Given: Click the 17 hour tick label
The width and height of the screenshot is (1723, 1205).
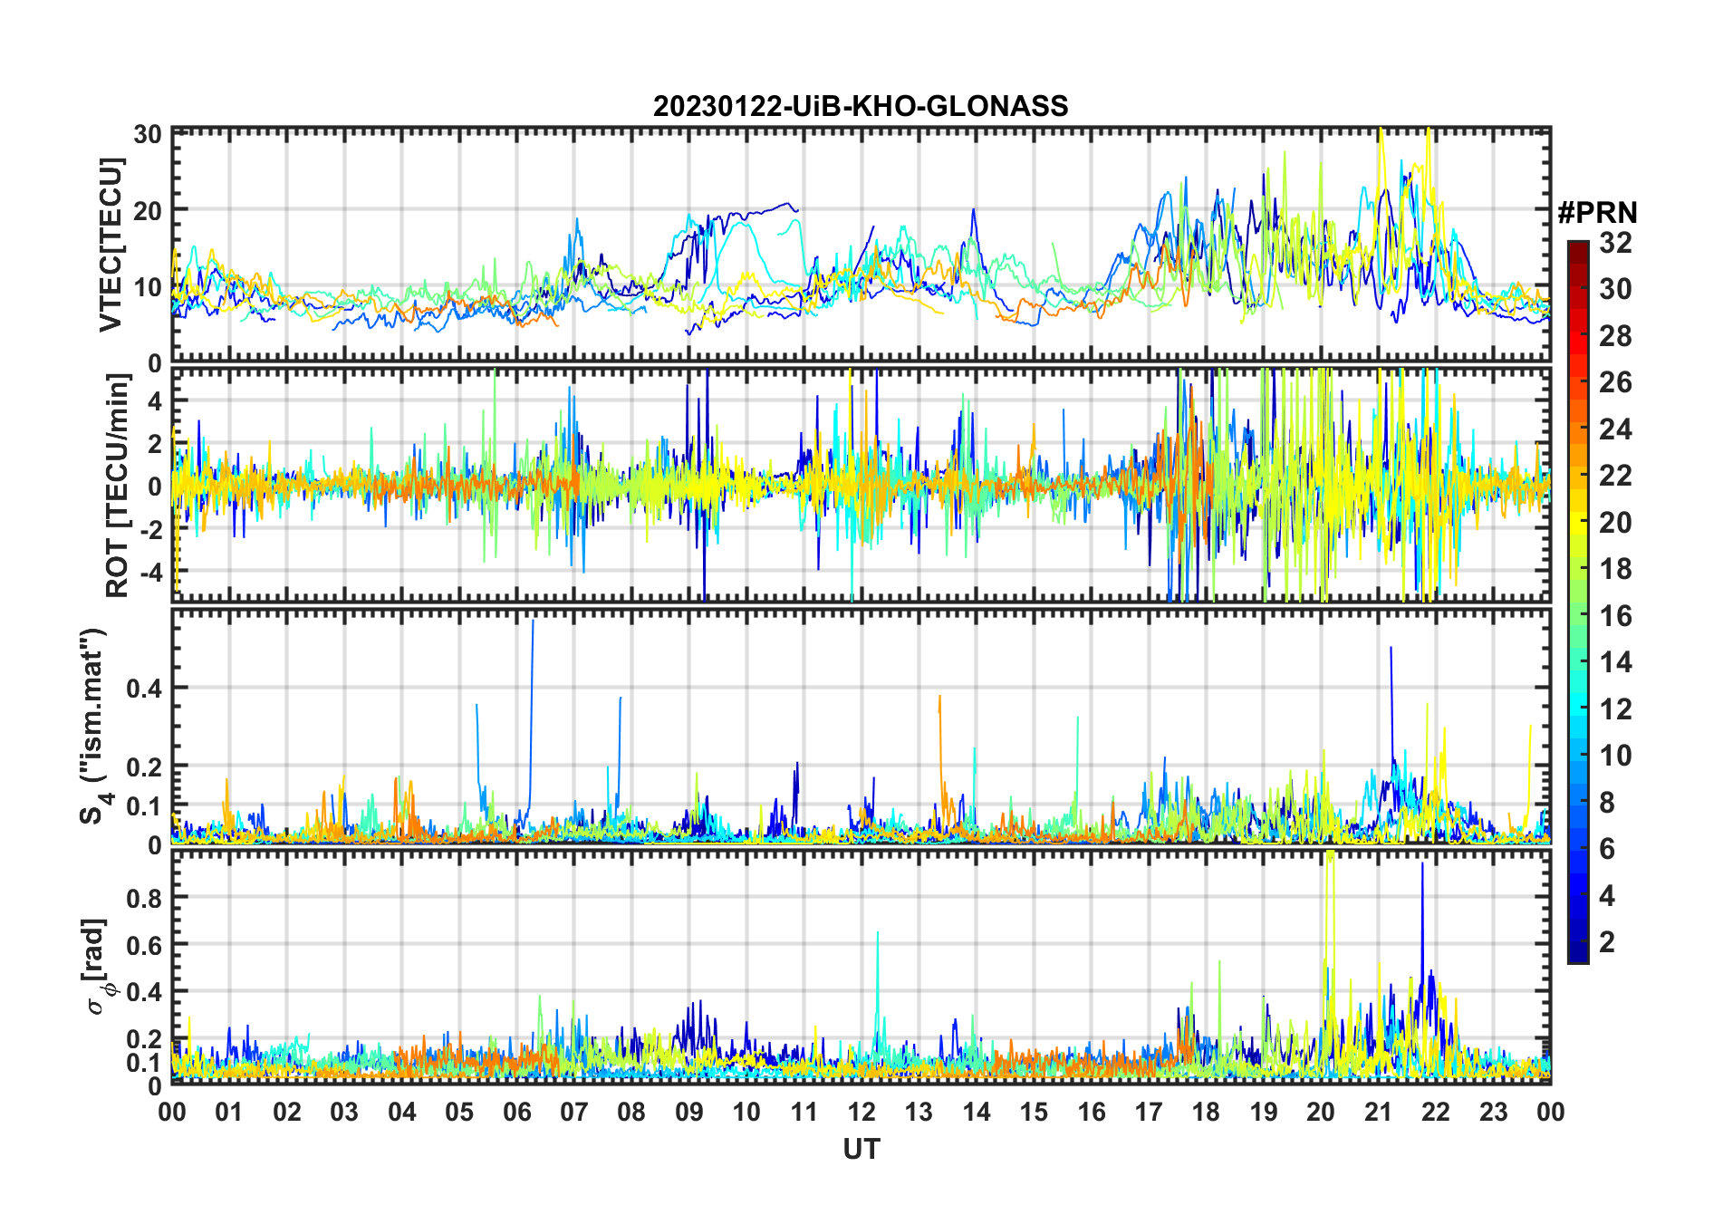Looking at the screenshot, I should tap(1149, 1112).
